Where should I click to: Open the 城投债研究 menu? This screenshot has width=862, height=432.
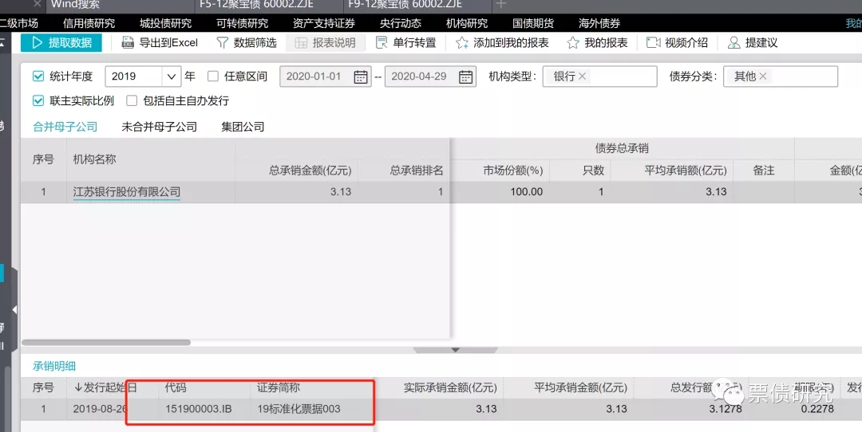(x=165, y=23)
